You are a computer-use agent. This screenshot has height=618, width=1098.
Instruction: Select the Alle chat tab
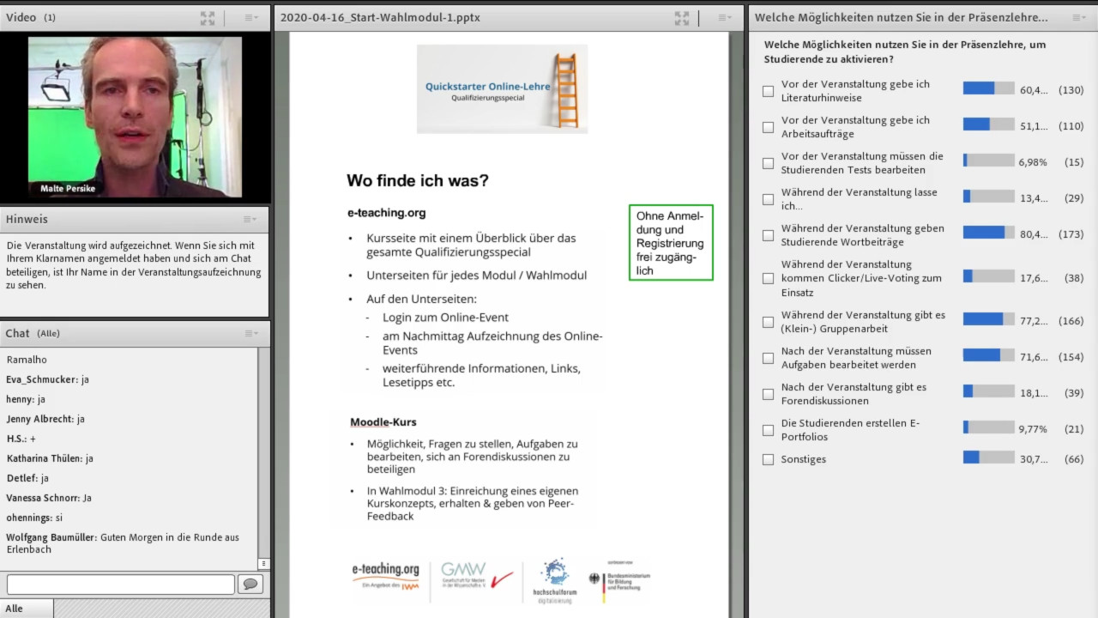[27, 609]
